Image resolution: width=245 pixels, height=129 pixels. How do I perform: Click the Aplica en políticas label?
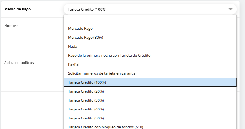click(x=19, y=63)
